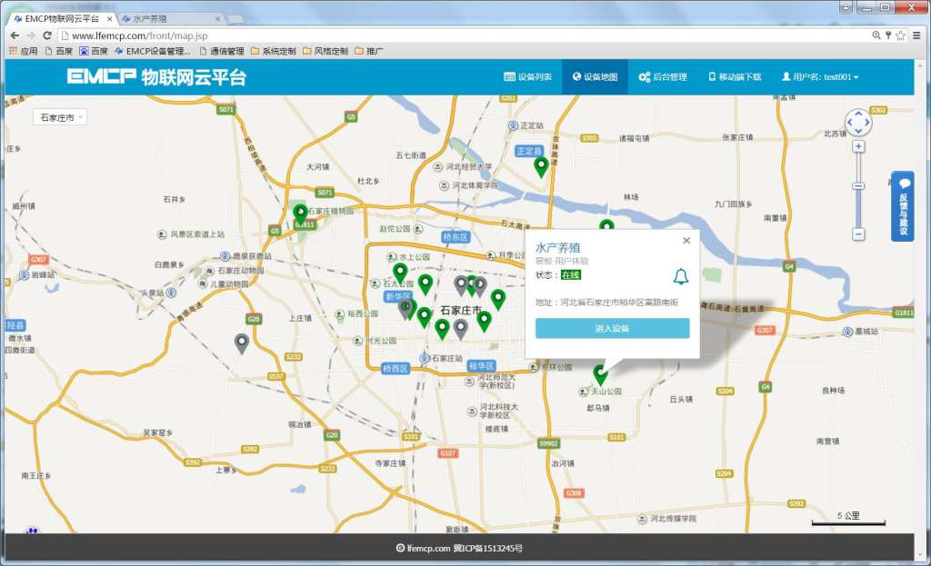Pan the map right with the compass right arrow
This screenshot has width=931, height=566.
(868, 123)
